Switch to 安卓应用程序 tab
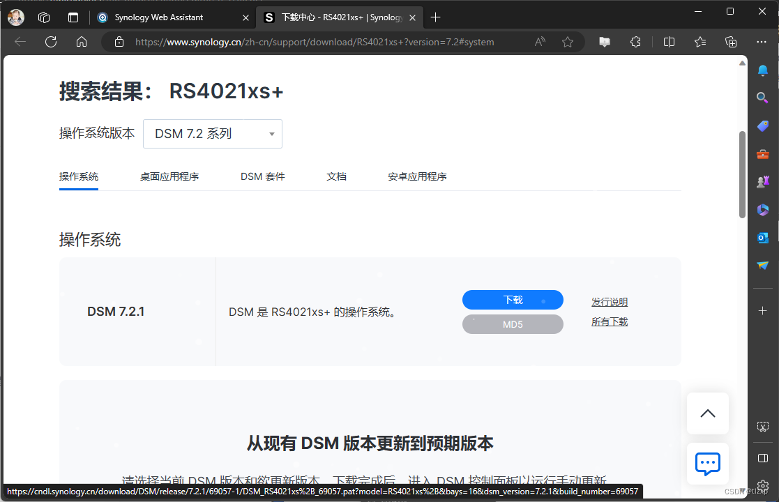 pyautogui.click(x=417, y=177)
